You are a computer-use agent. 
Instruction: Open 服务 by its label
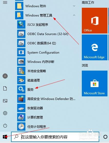[x=31, y=90]
